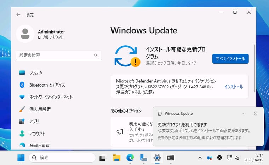Dismiss the Windows Update notification

(x=256, y=114)
